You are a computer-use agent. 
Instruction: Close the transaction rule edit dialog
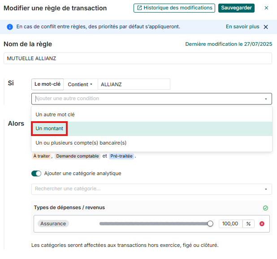[x=267, y=8]
